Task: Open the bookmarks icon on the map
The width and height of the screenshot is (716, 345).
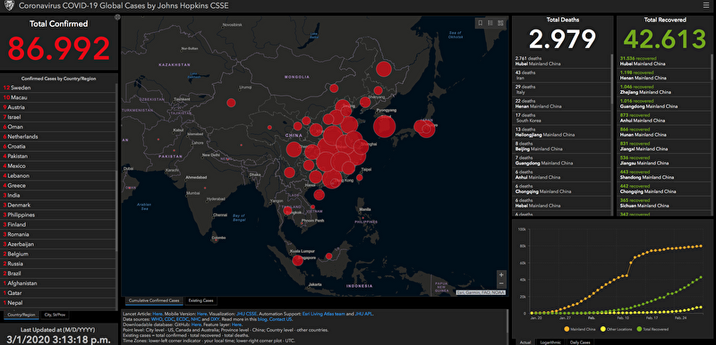Action: pyautogui.click(x=481, y=22)
